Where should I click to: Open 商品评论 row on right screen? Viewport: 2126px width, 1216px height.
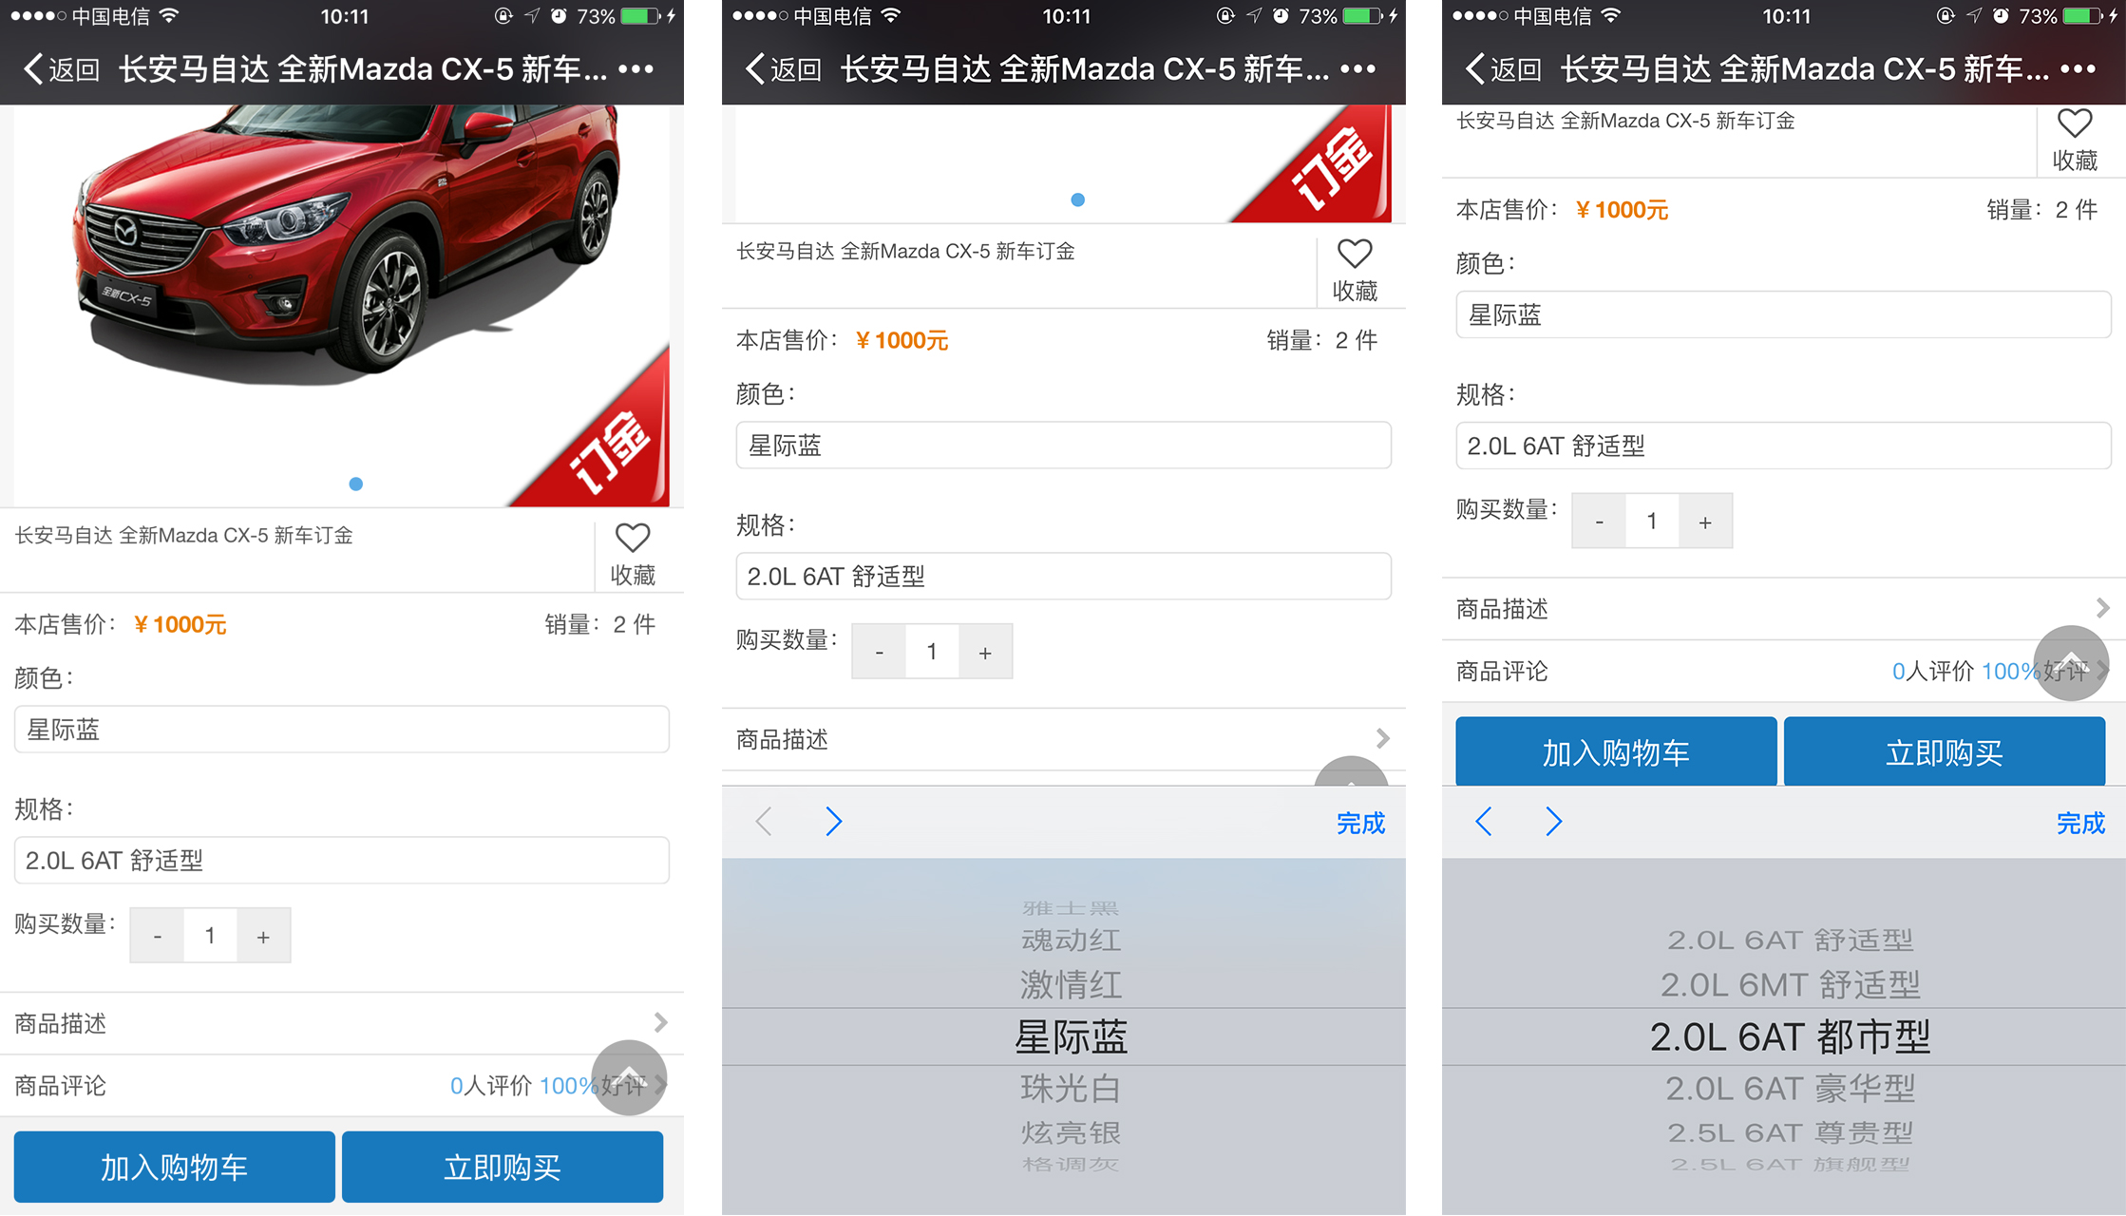pyautogui.click(x=1784, y=671)
